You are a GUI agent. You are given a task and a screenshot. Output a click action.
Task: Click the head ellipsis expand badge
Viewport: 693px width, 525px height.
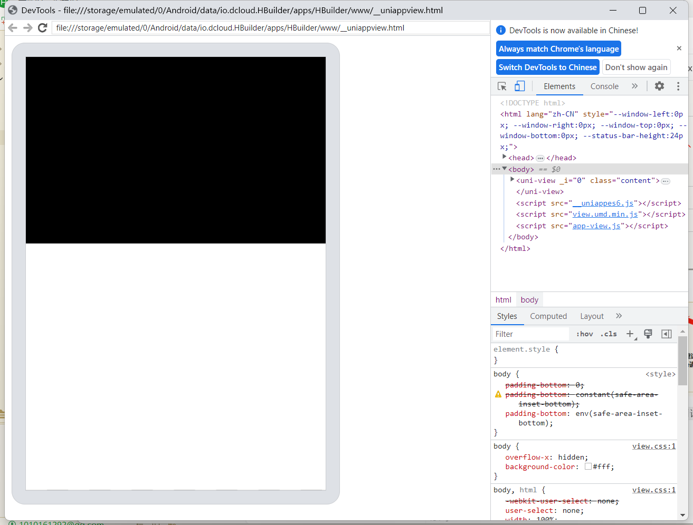pyautogui.click(x=540, y=158)
